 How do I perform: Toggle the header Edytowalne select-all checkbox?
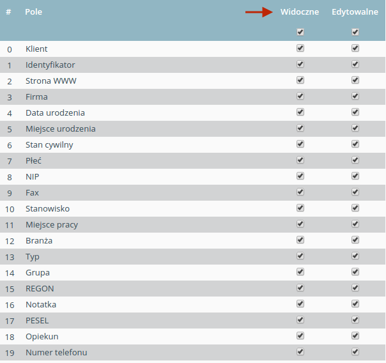[x=355, y=32]
